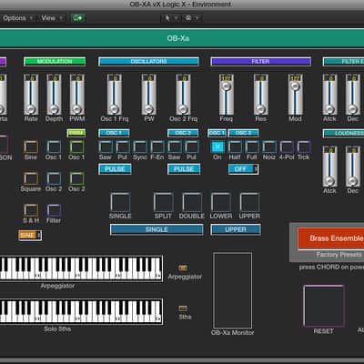364x364 pixels.
Task: Enable Pul waveform for OSC 1
Action: click(123, 147)
